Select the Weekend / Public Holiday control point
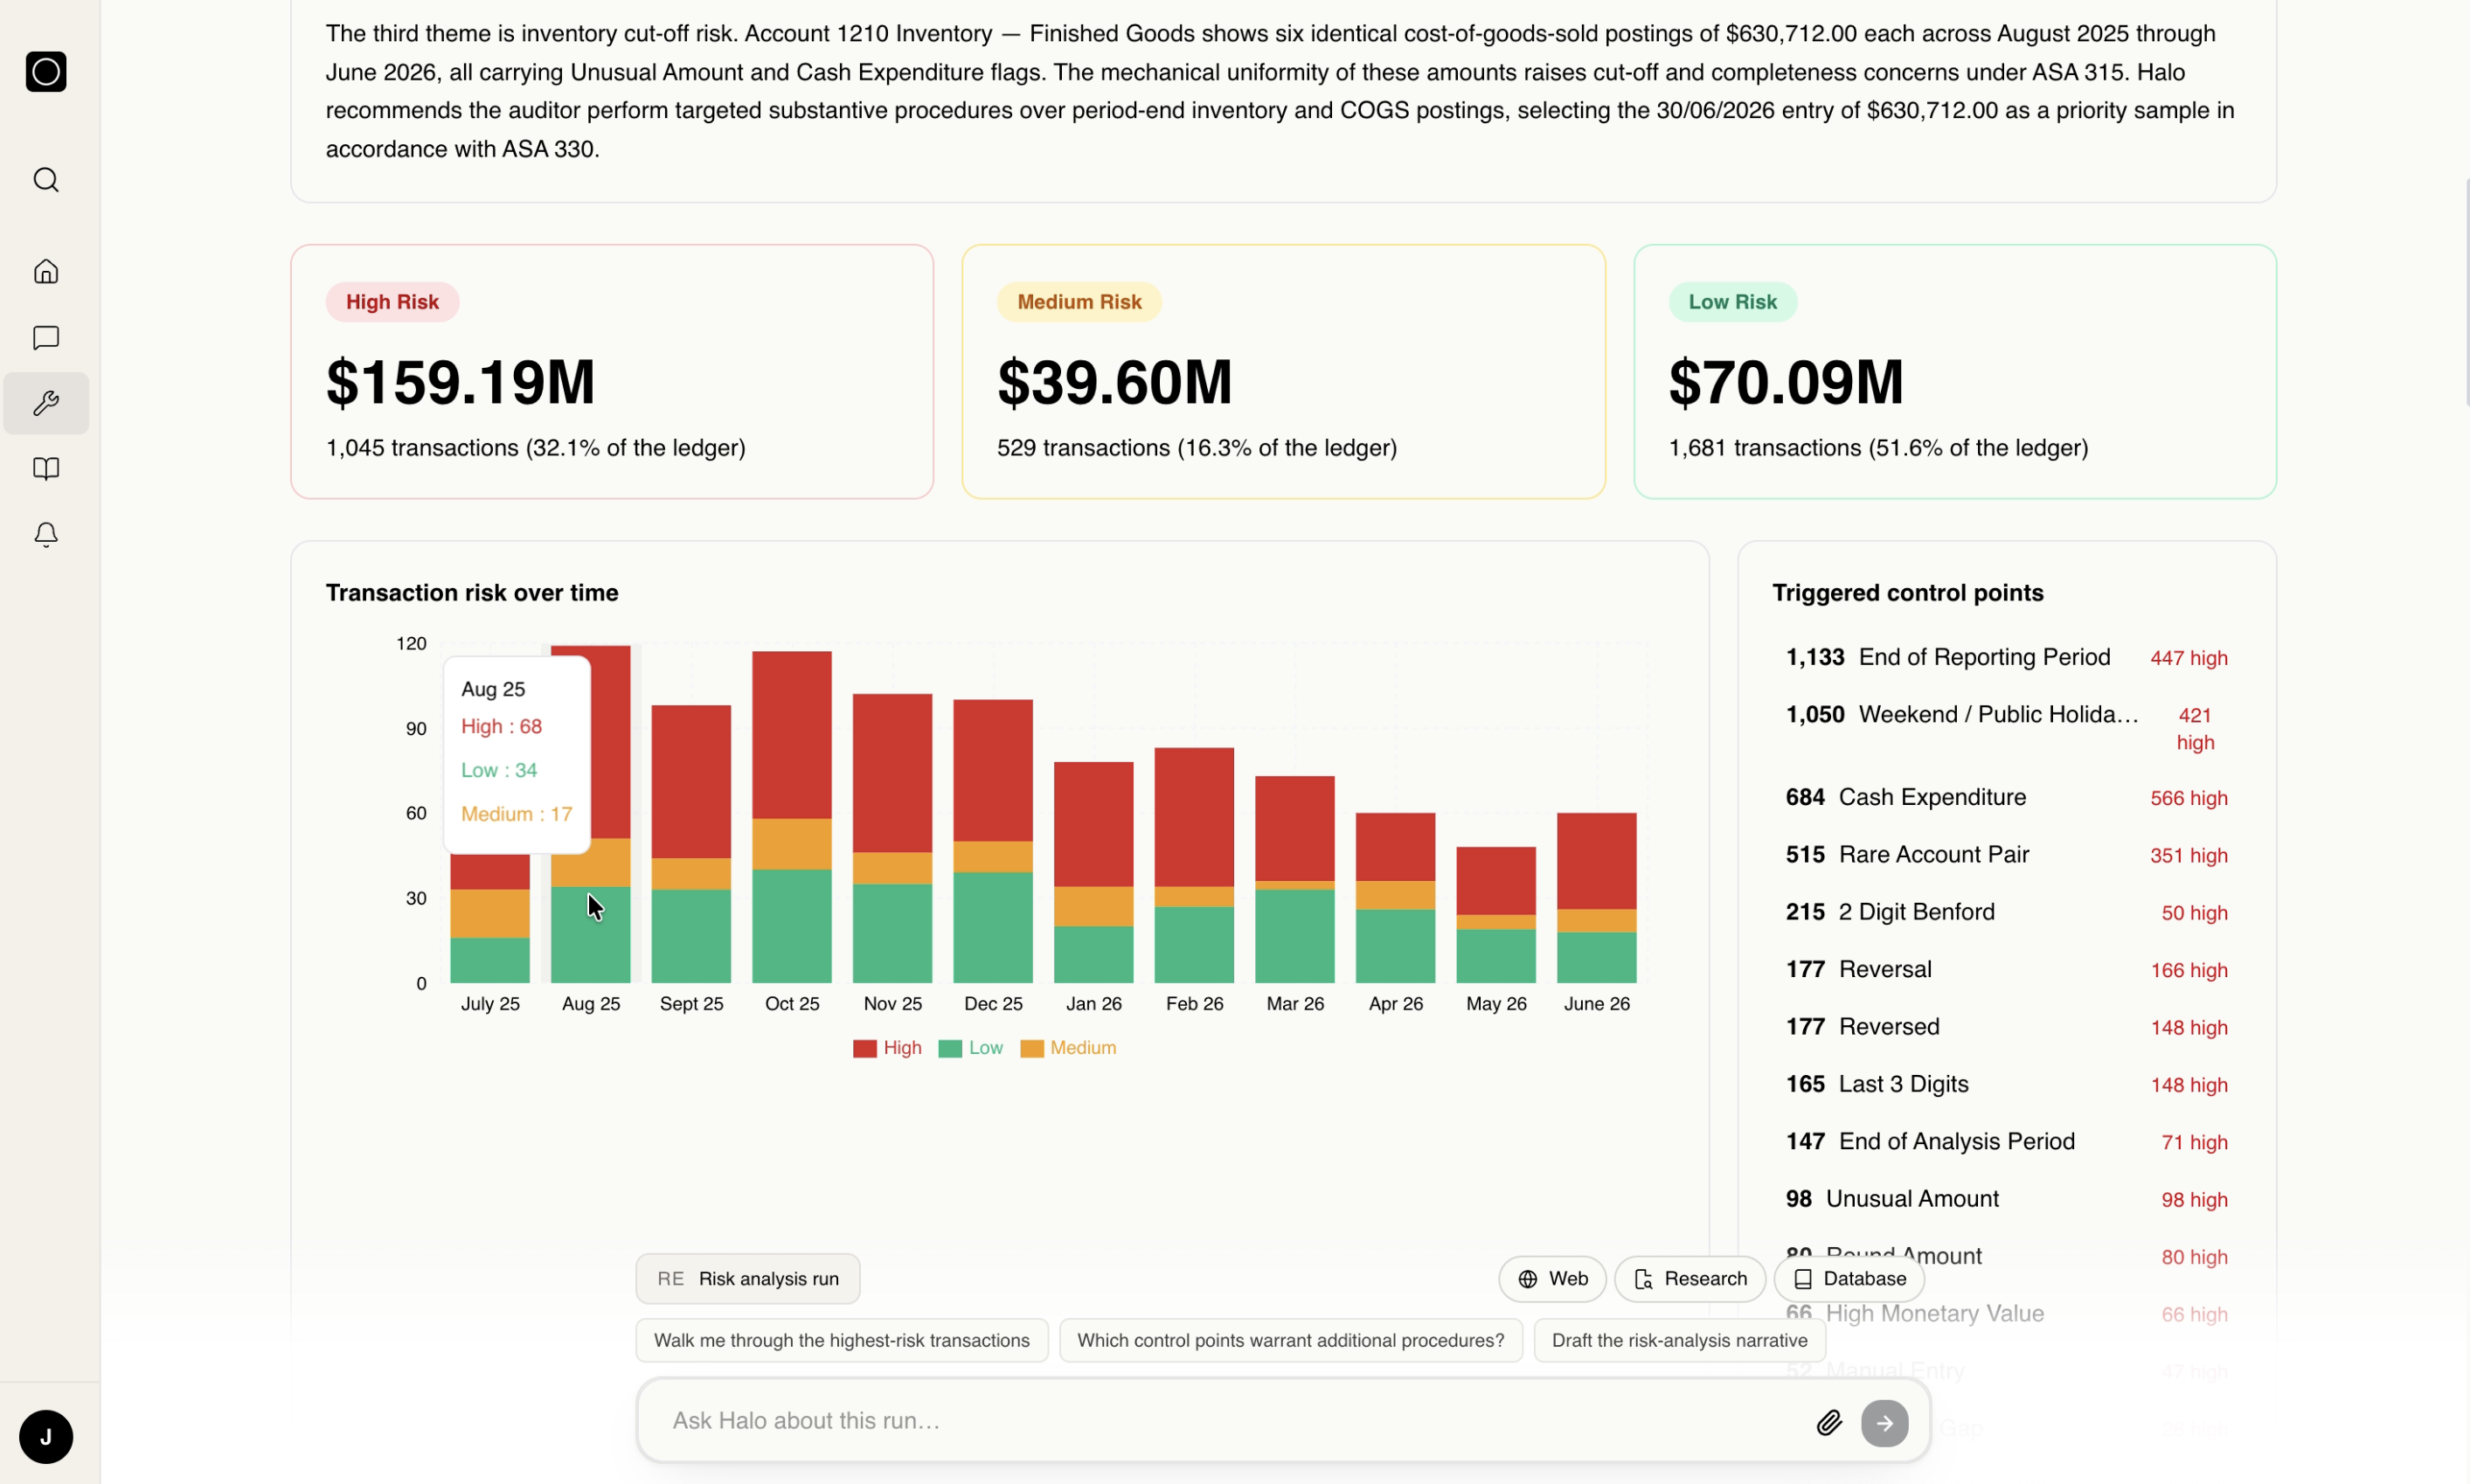This screenshot has height=1484, width=2470. (2006, 727)
